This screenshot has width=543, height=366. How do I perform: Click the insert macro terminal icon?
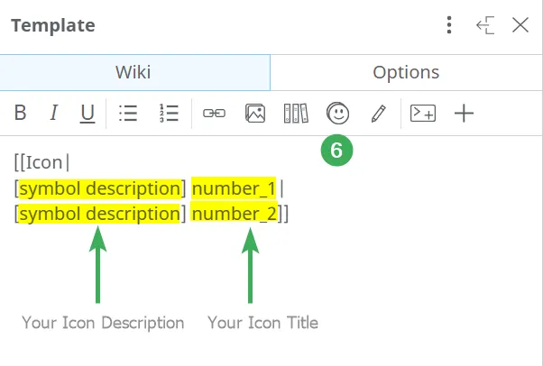pyautogui.click(x=423, y=114)
